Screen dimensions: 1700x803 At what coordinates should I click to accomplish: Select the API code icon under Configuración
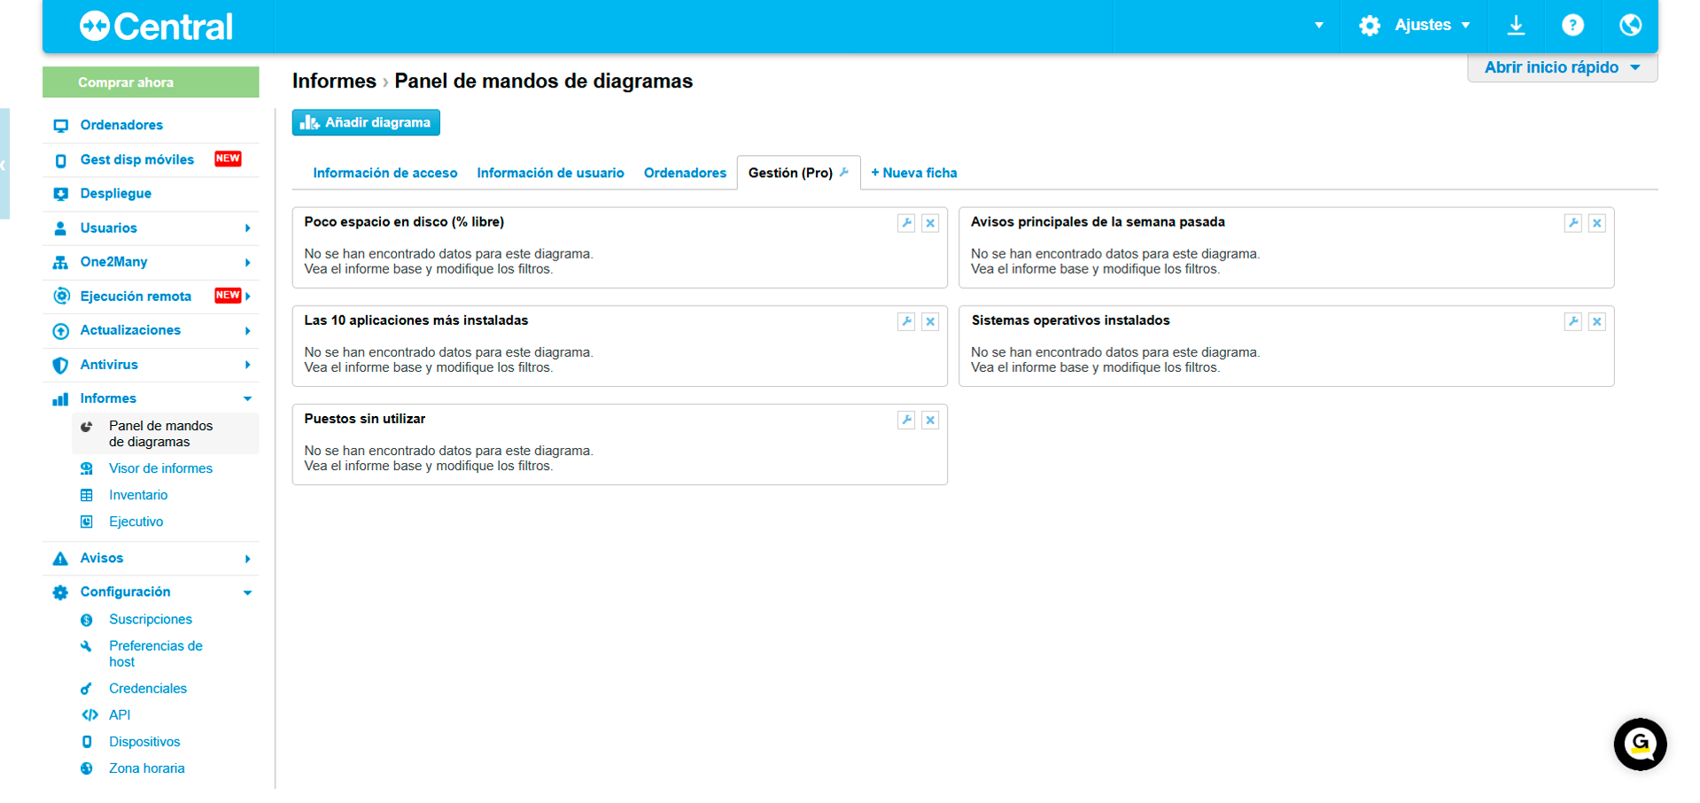(x=89, y=714)
